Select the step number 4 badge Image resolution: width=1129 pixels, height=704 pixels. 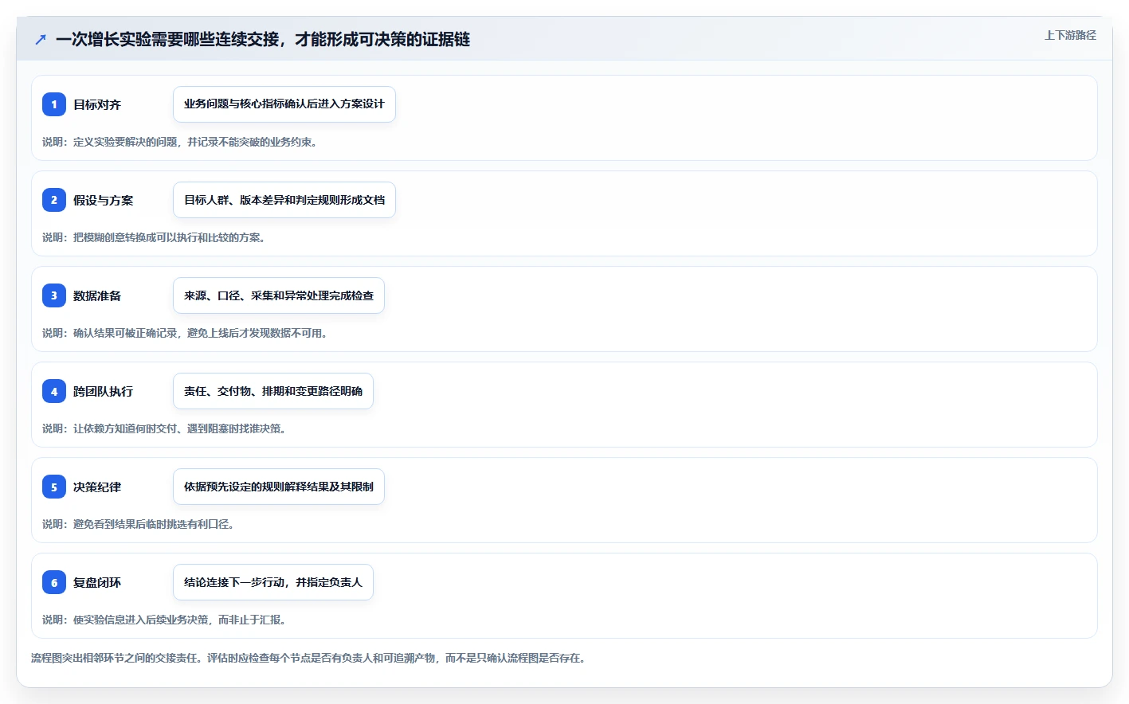54,391
